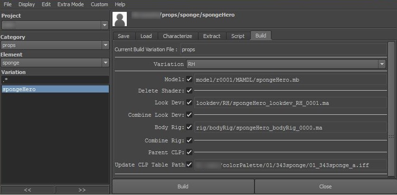Select the Build tab
This screenshot has height=195, width=397.
click(x=261, y=36)
